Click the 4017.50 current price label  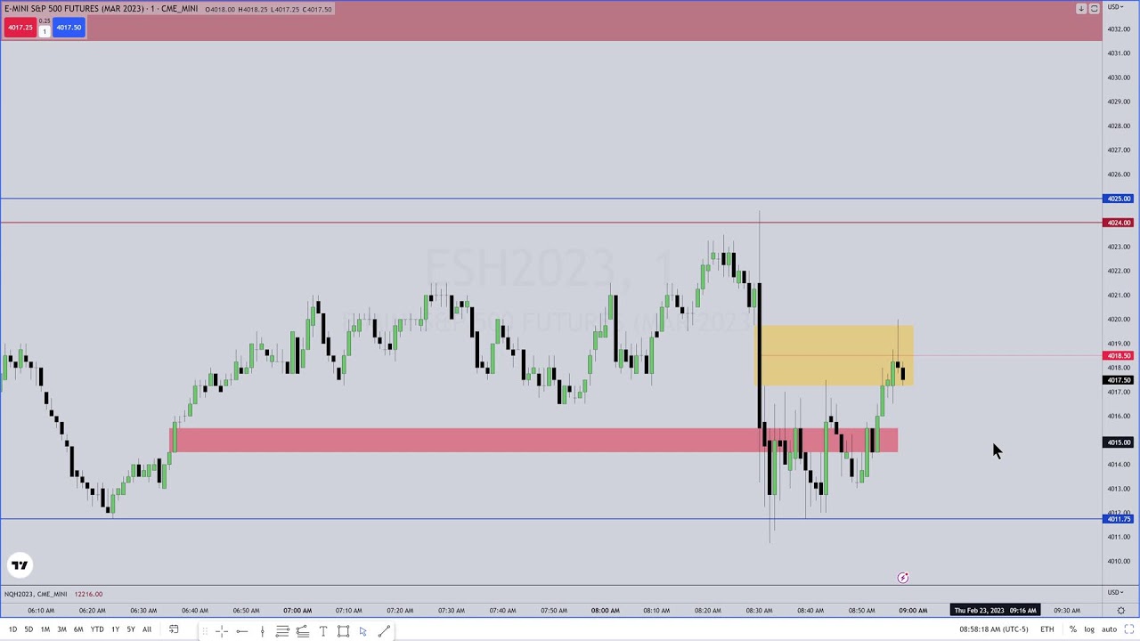[x=1119, y=380]
